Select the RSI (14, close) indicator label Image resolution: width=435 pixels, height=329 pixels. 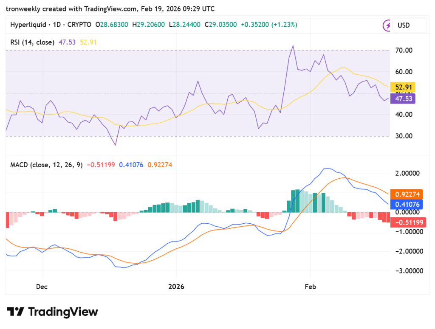(x=32, y=42)
